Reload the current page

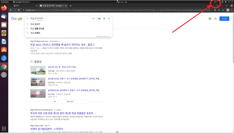point(19,10)
